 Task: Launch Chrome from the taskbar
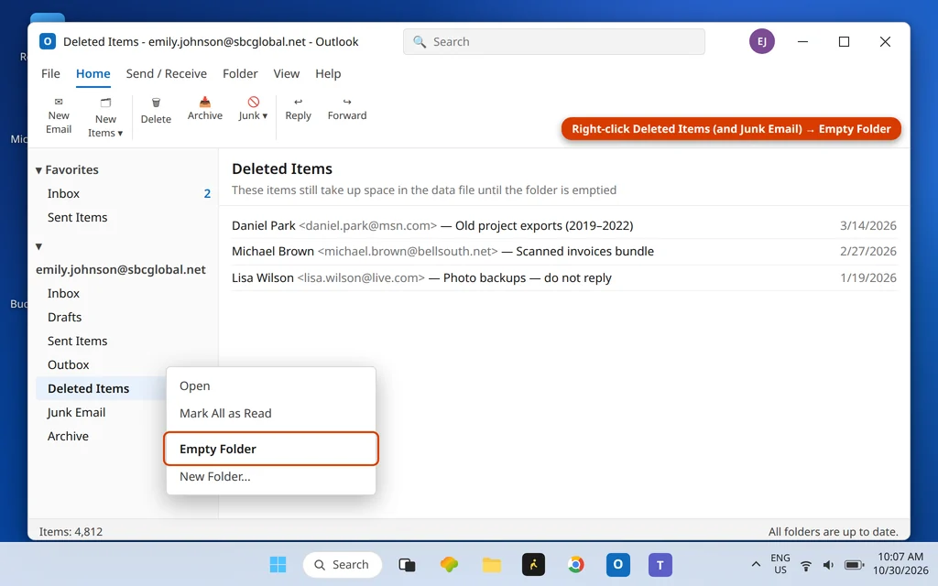click(575, 564)
